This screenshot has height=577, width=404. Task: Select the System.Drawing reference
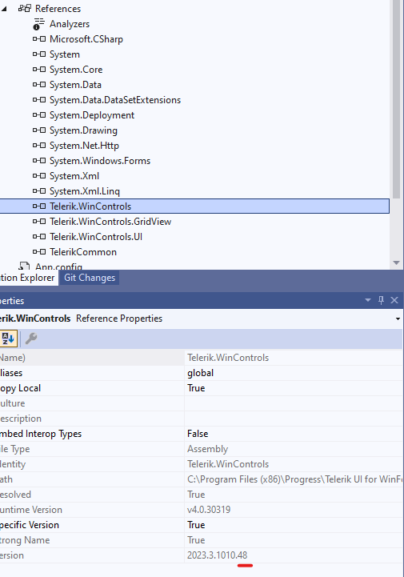click(x=83, y=130)
